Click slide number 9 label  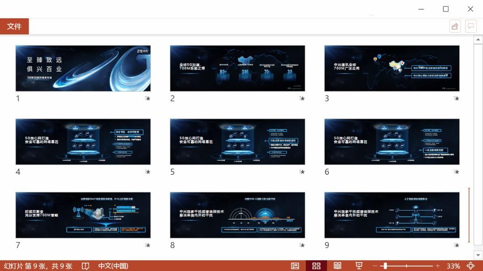point(327,245)
